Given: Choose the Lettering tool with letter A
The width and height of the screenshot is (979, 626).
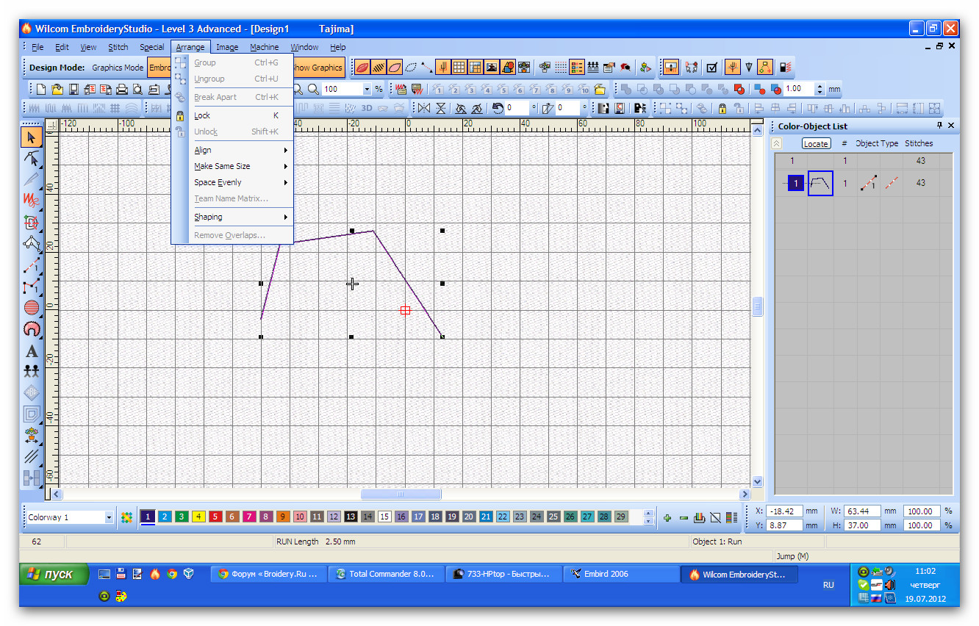Looking at the screenshot, I should point(32,351).
